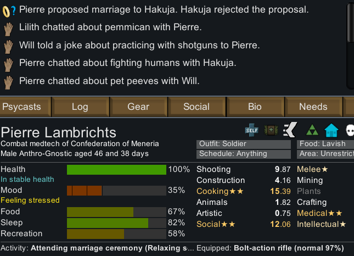Image resolution: width=354 pixels, height=256 pixels.
Task: Click hand icon beside Will's shotgun joke
Action: (x=8, y=46)
